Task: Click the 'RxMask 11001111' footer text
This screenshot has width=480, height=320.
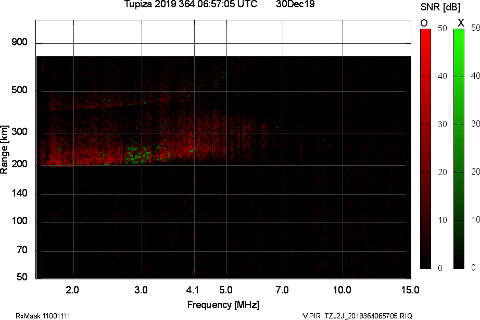Action: pos(43,316)
